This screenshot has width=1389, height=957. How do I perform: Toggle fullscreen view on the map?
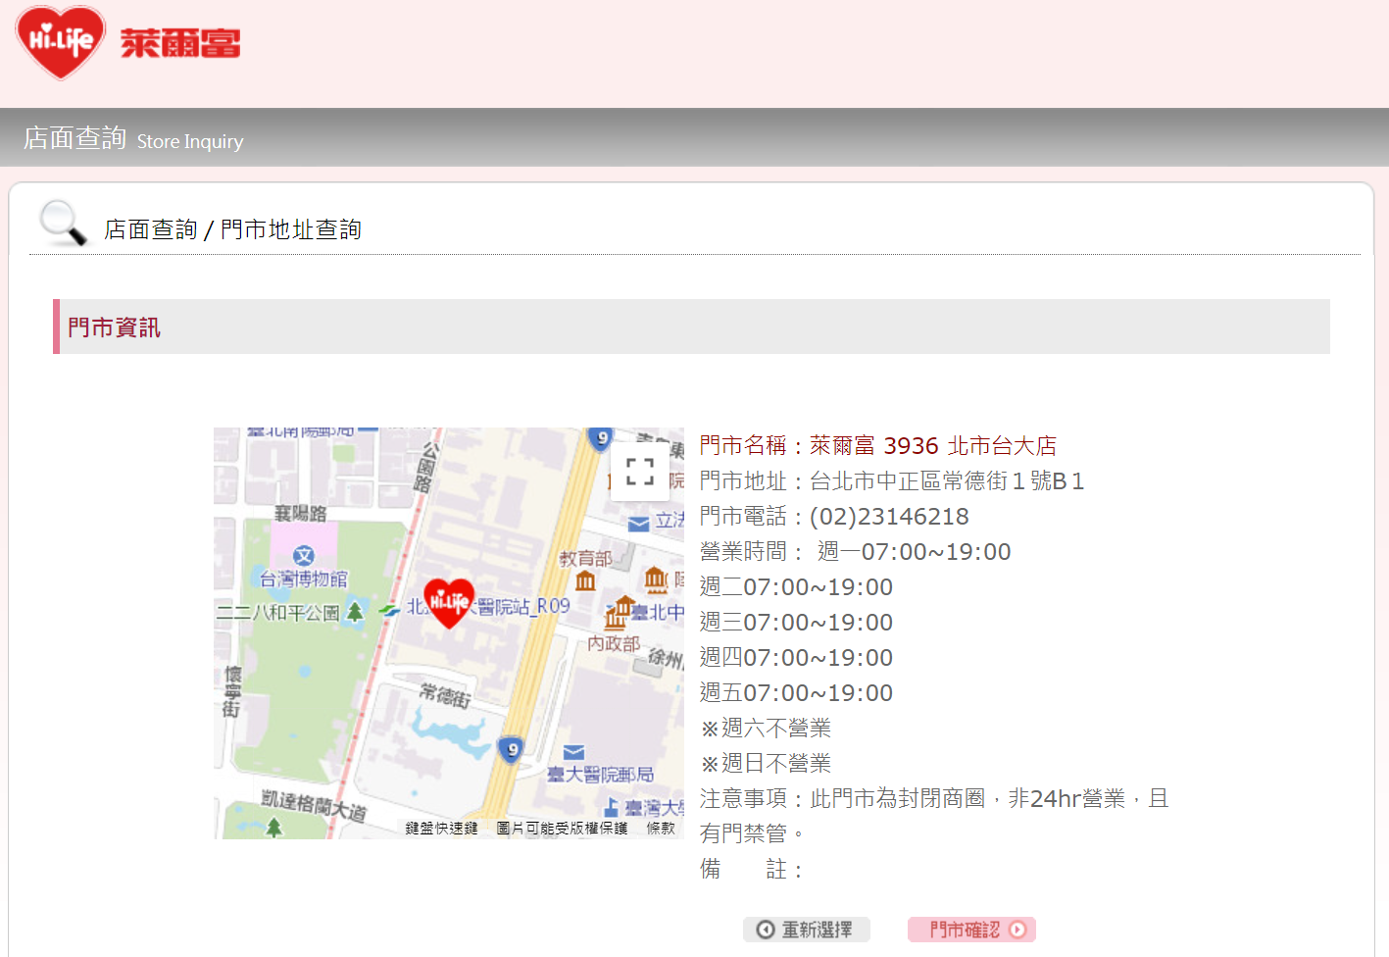point(640,473)
